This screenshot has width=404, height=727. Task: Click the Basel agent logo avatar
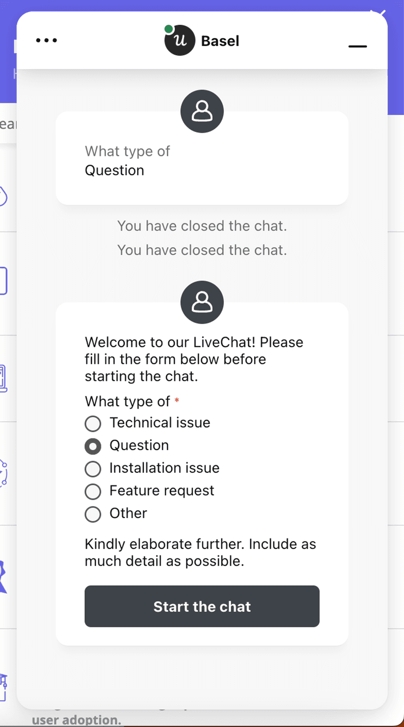click(x=180, y=40)
